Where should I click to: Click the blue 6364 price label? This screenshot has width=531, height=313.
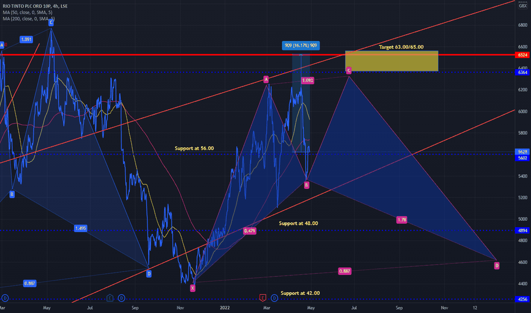click(522, 72)
